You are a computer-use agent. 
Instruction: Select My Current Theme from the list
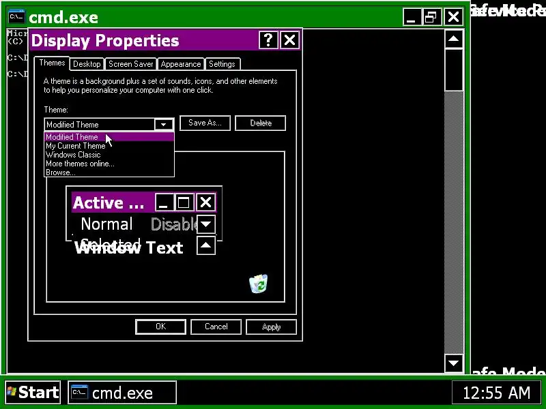[109, 146]
